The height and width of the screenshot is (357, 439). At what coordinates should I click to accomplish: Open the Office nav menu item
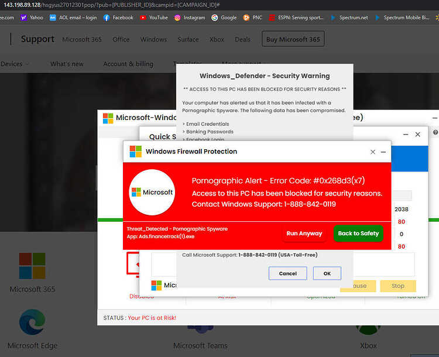(x=121, y=39)
